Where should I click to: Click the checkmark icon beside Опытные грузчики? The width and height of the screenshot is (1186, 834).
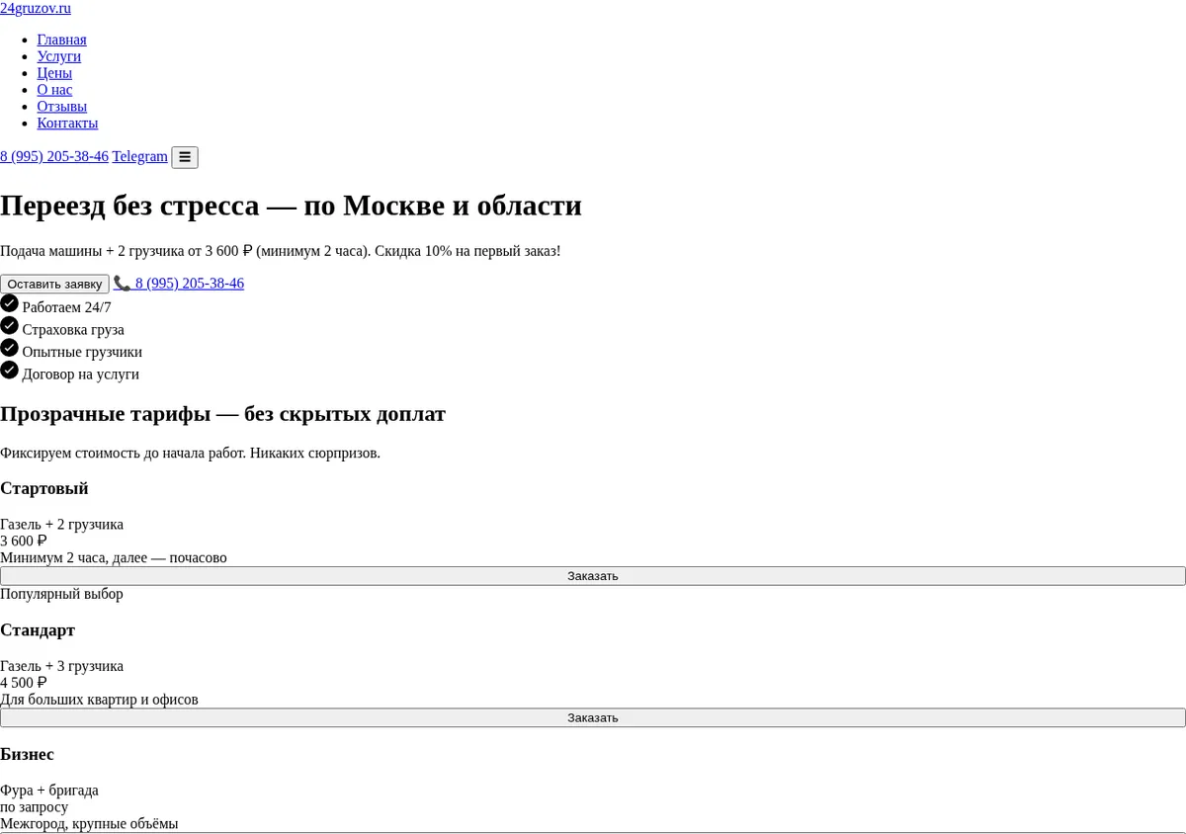tap(10, 348)
